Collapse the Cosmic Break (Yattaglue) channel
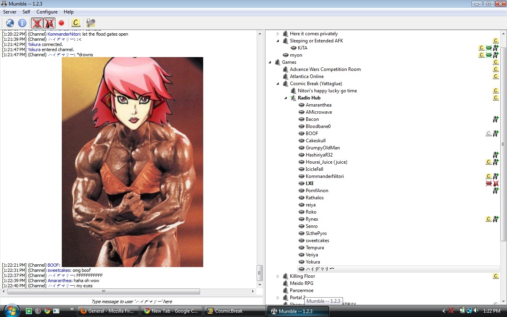 click(x=278, y=84)
